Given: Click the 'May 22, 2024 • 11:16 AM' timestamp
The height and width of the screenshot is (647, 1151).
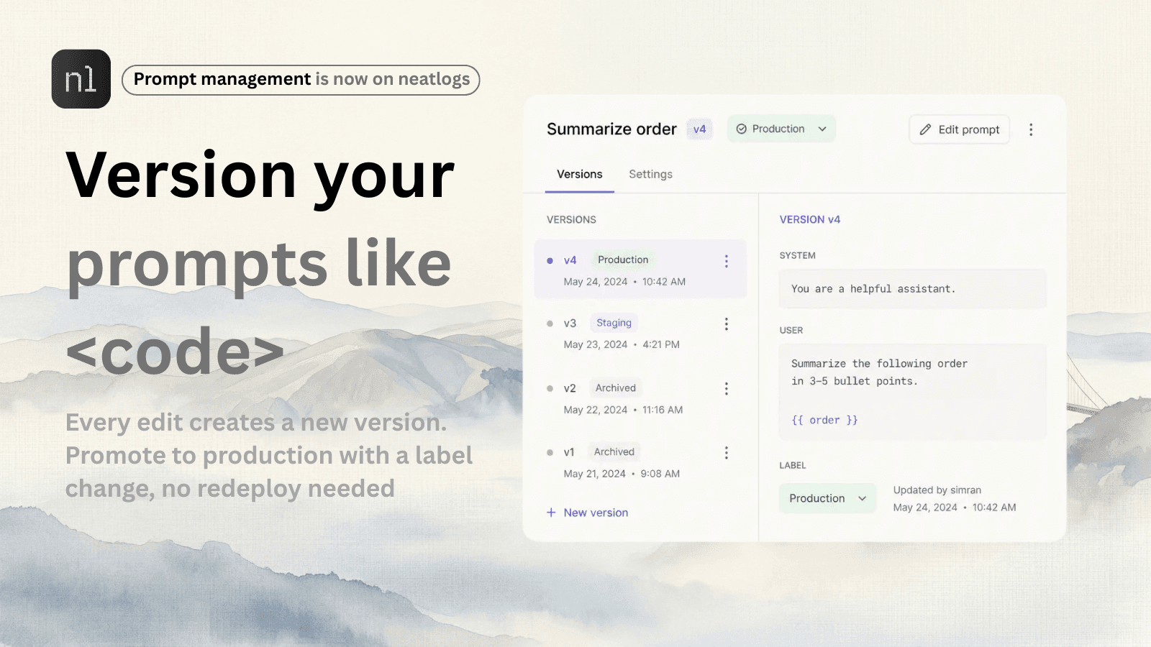Looking at the screenshot, I should tap(623, 410).
